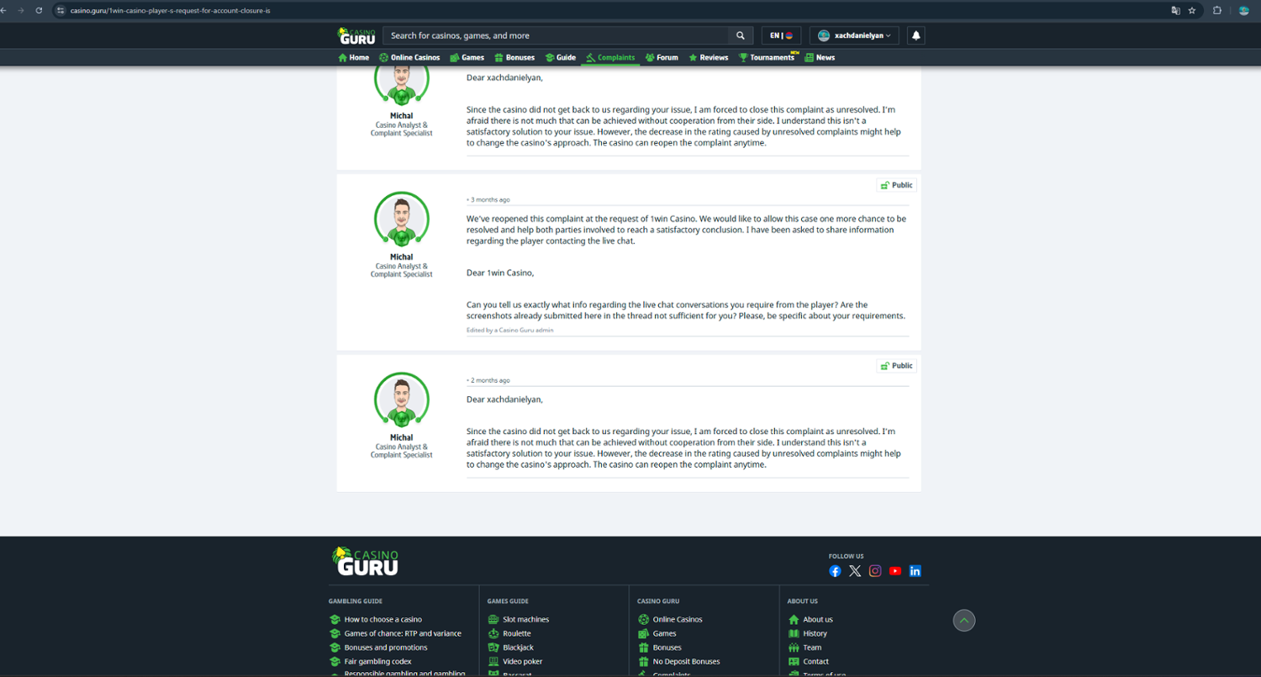The width and height of the screenshot is (1261, 677).
Task: Bookmark this page with the star icon
Action: pos(1192,10)
